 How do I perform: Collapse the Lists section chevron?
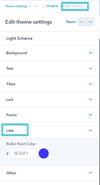click(90, 130)
